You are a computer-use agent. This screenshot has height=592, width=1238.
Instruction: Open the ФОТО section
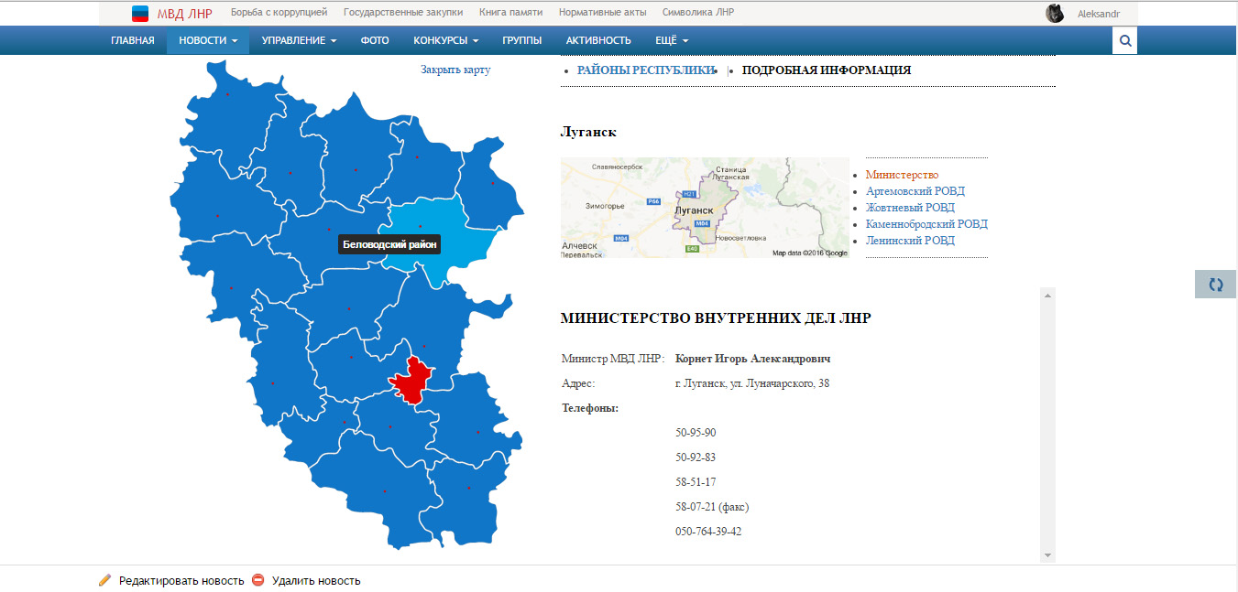(375, 40)
